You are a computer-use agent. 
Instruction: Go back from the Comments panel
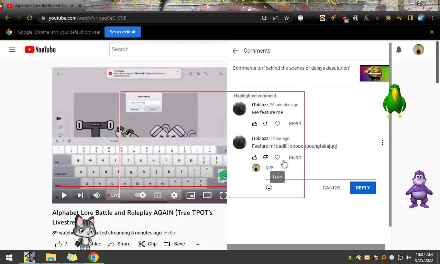pos(235,51)
